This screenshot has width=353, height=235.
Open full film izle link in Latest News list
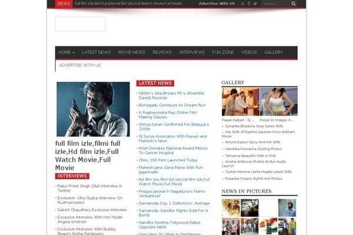174,182
